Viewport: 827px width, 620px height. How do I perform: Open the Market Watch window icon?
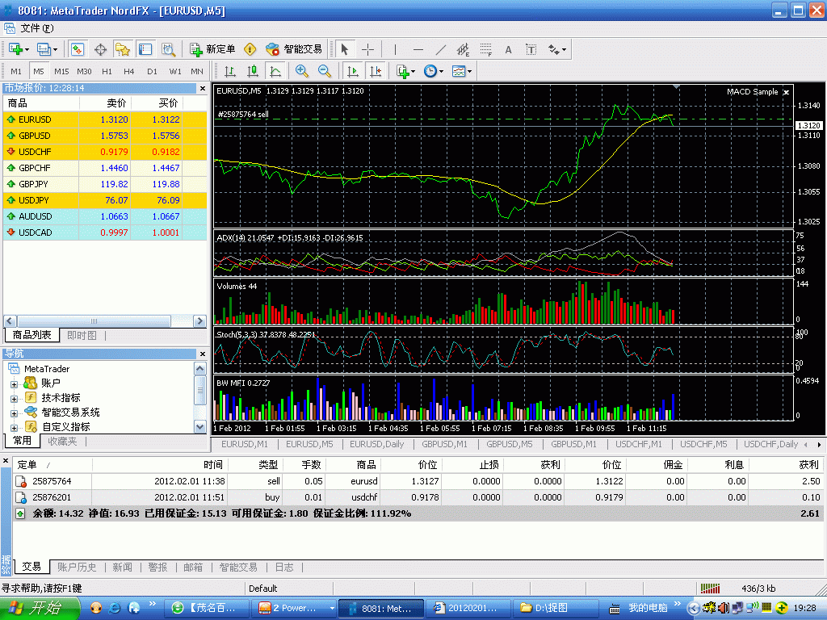pos(78,49)
